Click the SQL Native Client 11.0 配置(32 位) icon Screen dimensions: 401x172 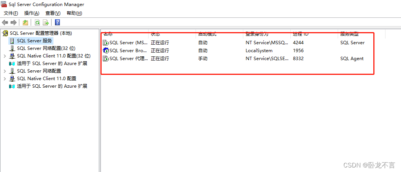(x=12, y=56)
